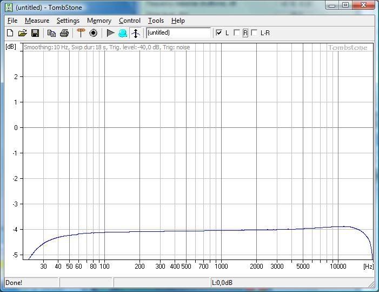Open the Tools menu
The width and height of the screenshot is (379, 292).
click(x=156, y=21)
